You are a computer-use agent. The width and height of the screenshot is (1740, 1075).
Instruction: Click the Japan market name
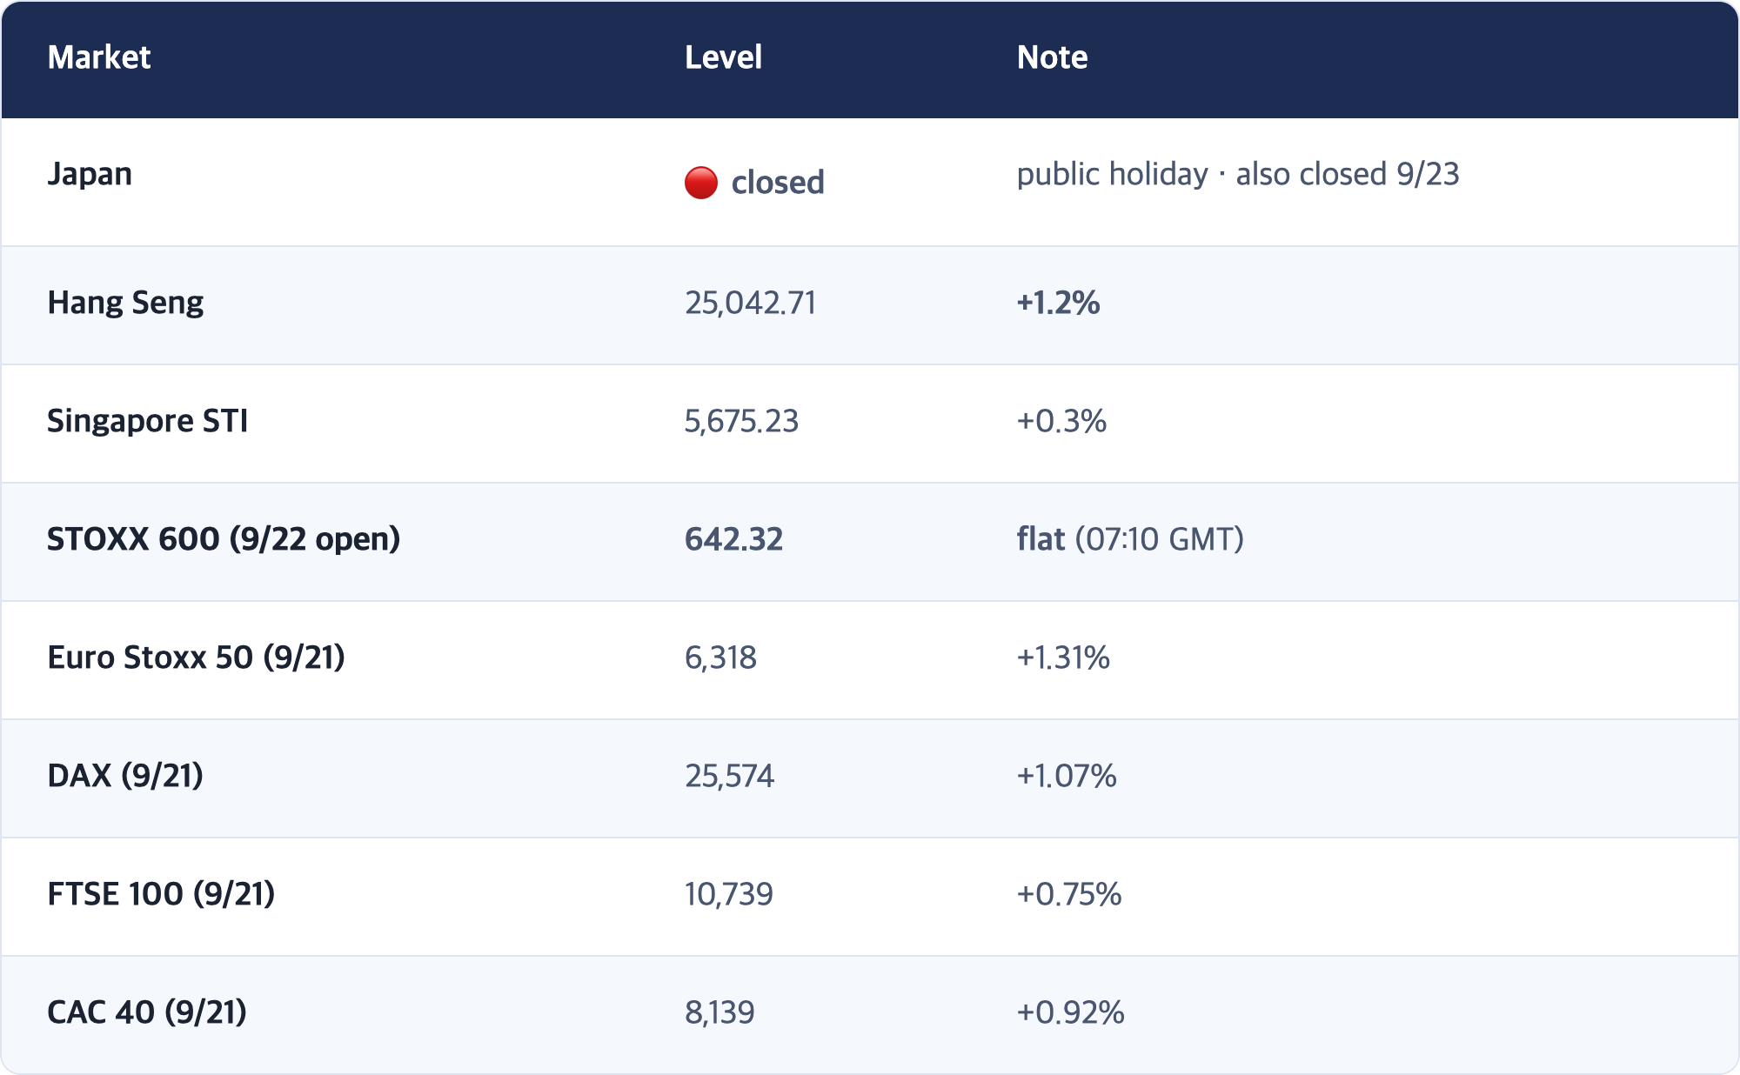click(90, 175)
